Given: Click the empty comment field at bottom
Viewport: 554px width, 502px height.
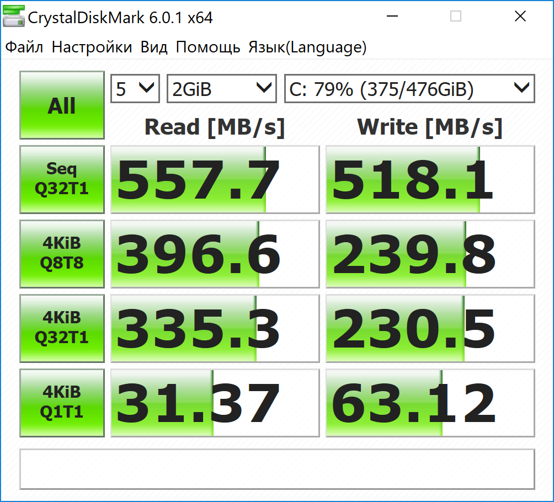Looking at the screenshot, I should pyautogui.click(x=278, y=469).
